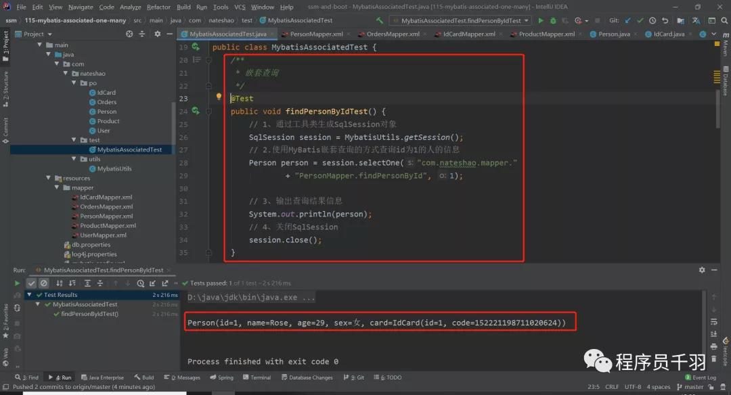
Task: Toggle the Structure side panel
Action: [x=5, y=89]
